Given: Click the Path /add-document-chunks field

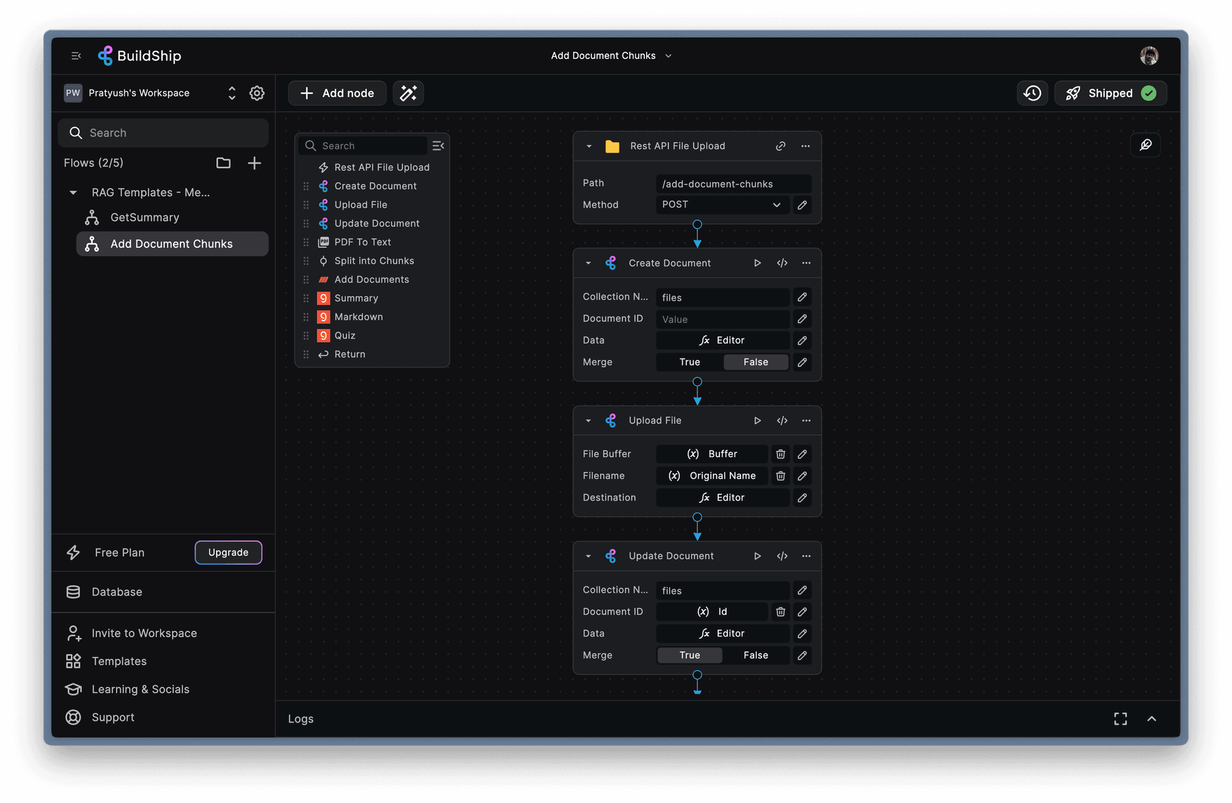Looking at the screenshot, I should coord(733,184).
